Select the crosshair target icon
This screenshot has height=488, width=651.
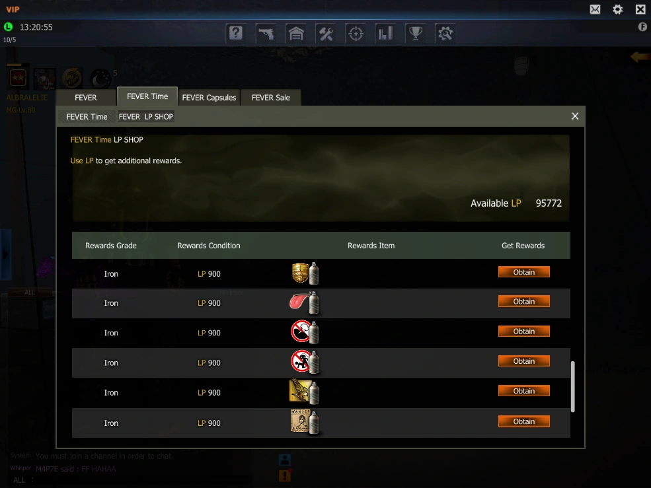click(356, 33)
